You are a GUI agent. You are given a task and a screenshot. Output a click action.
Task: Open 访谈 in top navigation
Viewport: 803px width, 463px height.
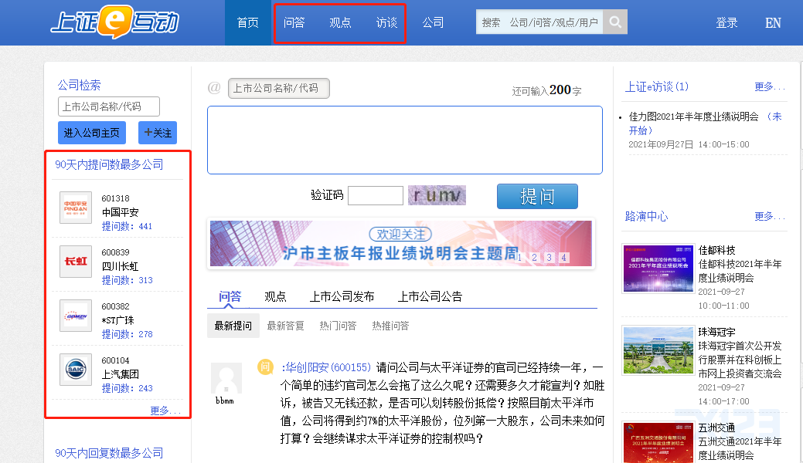coord(386,22)
